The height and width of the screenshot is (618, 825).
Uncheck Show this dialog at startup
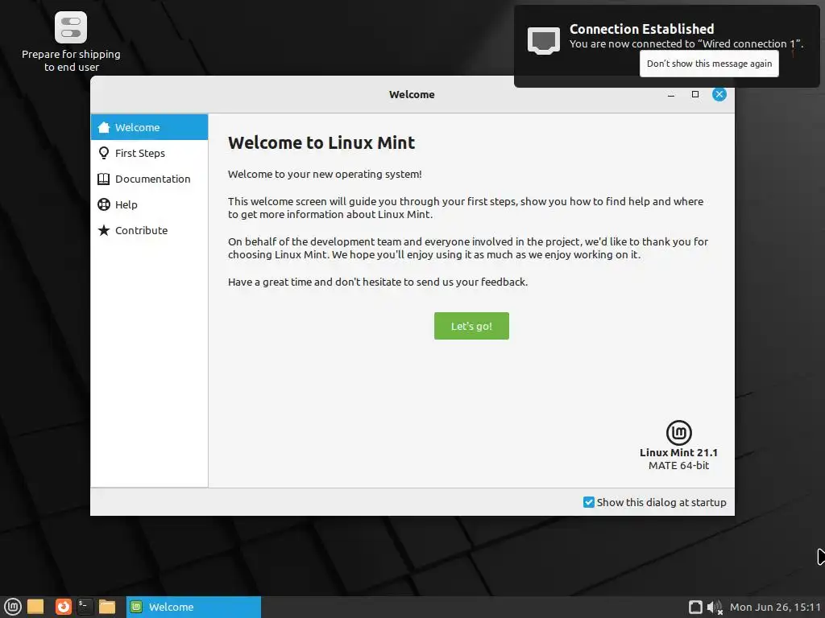pyautogui.click(x=589, y=502)
